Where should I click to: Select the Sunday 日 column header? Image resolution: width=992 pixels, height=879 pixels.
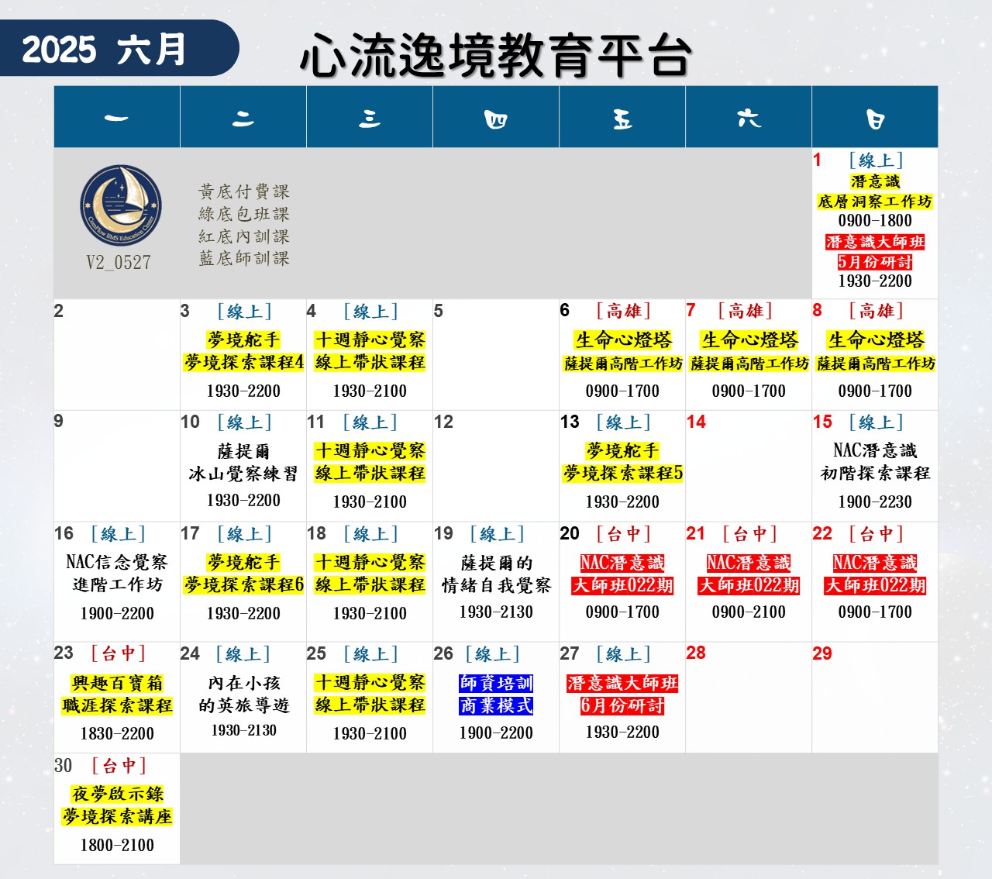[875, 118]
